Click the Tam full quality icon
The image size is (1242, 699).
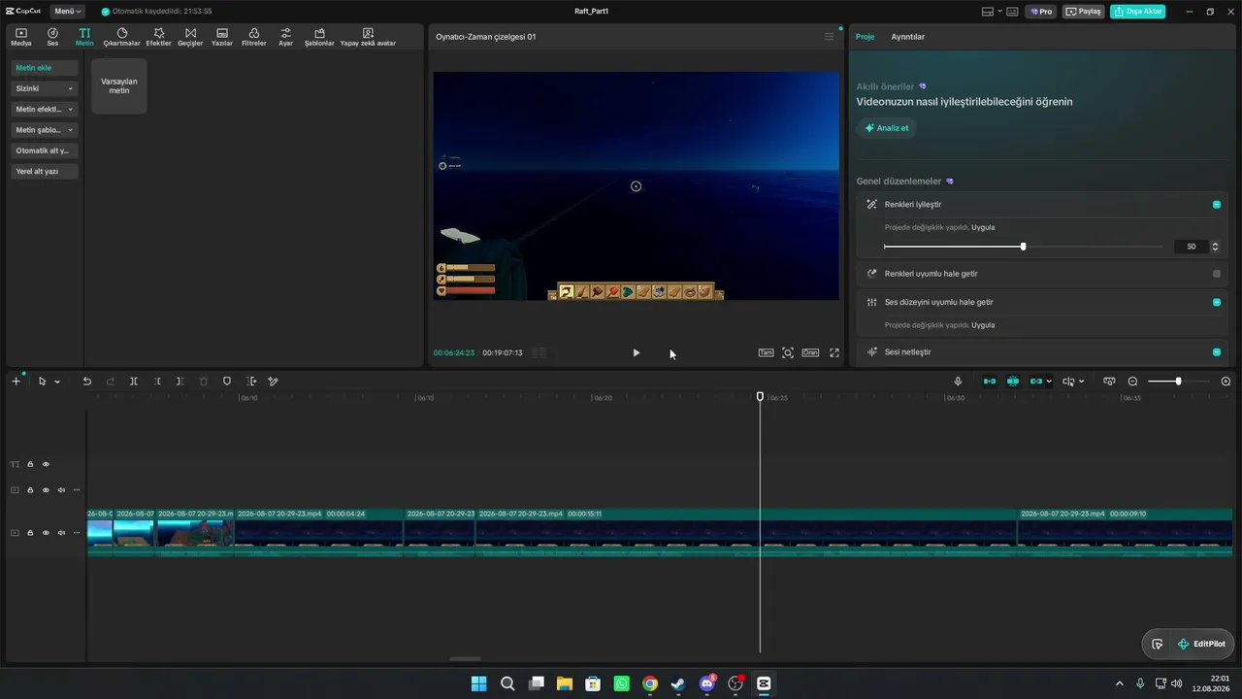click(766, 352)
